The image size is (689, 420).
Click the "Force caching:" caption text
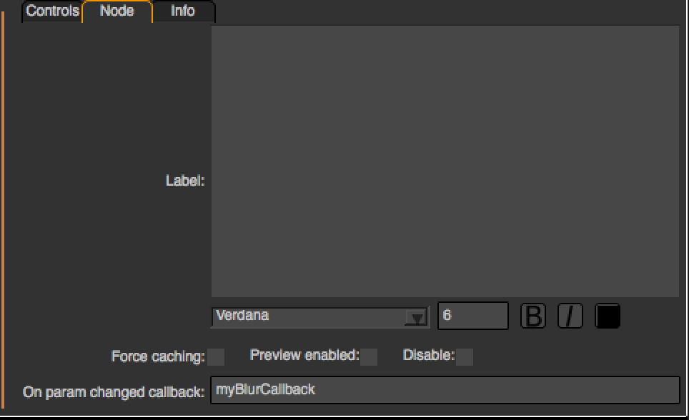point(158,356)
